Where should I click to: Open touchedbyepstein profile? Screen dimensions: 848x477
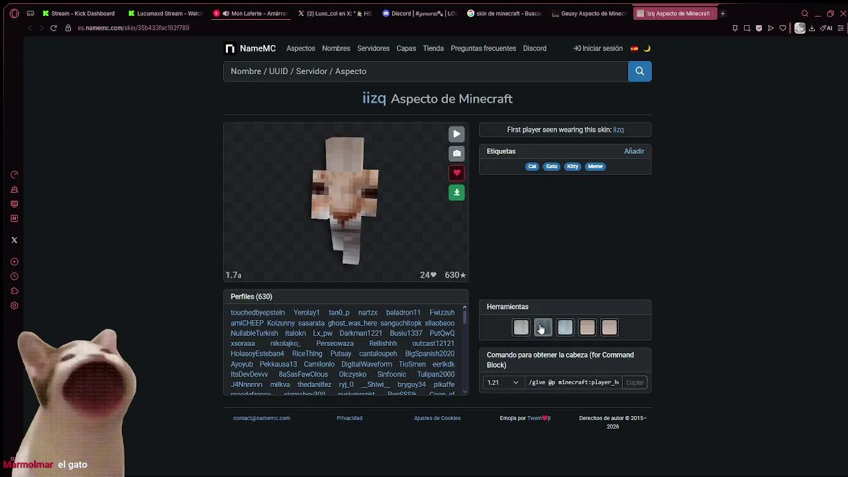(x=258, y=313)
